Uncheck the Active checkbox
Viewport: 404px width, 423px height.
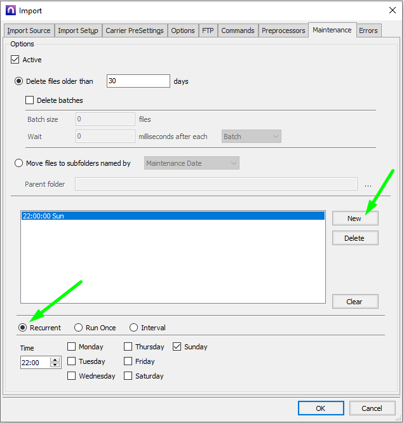coord(15,60)
